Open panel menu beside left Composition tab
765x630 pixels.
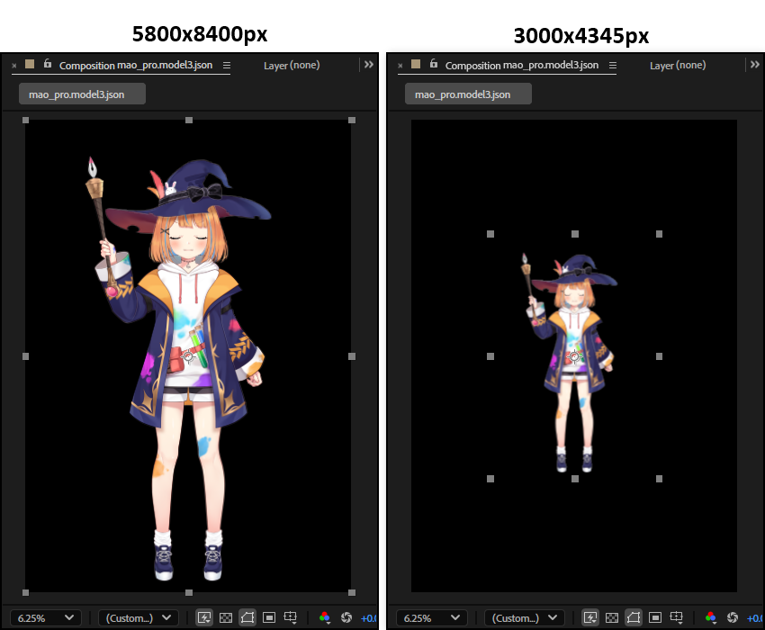coord(227,66)
